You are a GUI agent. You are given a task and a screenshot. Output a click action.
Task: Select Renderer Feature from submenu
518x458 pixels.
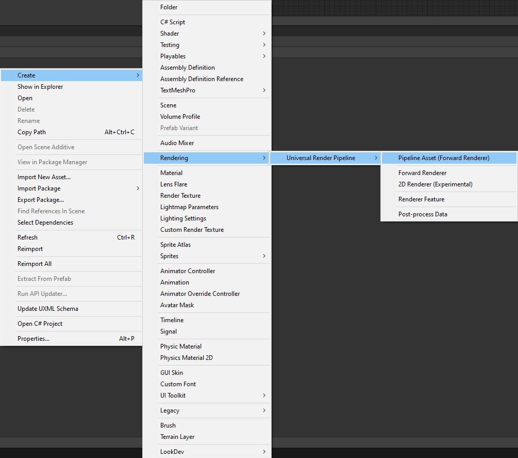coord(421,199)
